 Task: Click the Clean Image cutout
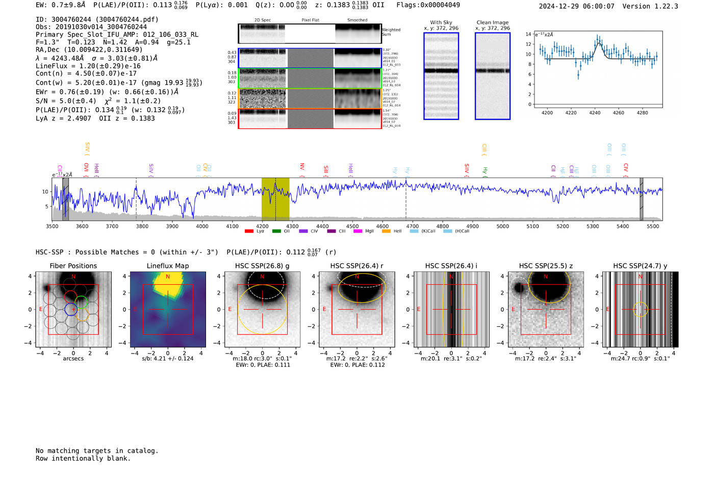pyautogui.click(x=493, y=76)
